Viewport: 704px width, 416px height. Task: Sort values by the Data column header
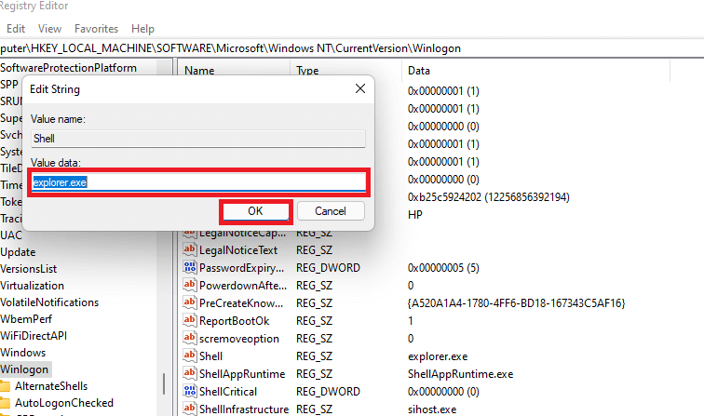pyautogui.click(x=419, y=70)
